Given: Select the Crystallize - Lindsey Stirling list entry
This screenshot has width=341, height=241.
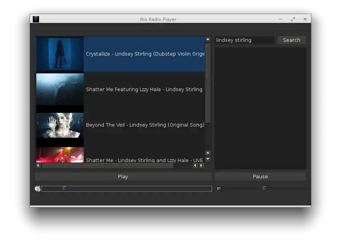Looking at the screenshot, I should coord(120,54).
